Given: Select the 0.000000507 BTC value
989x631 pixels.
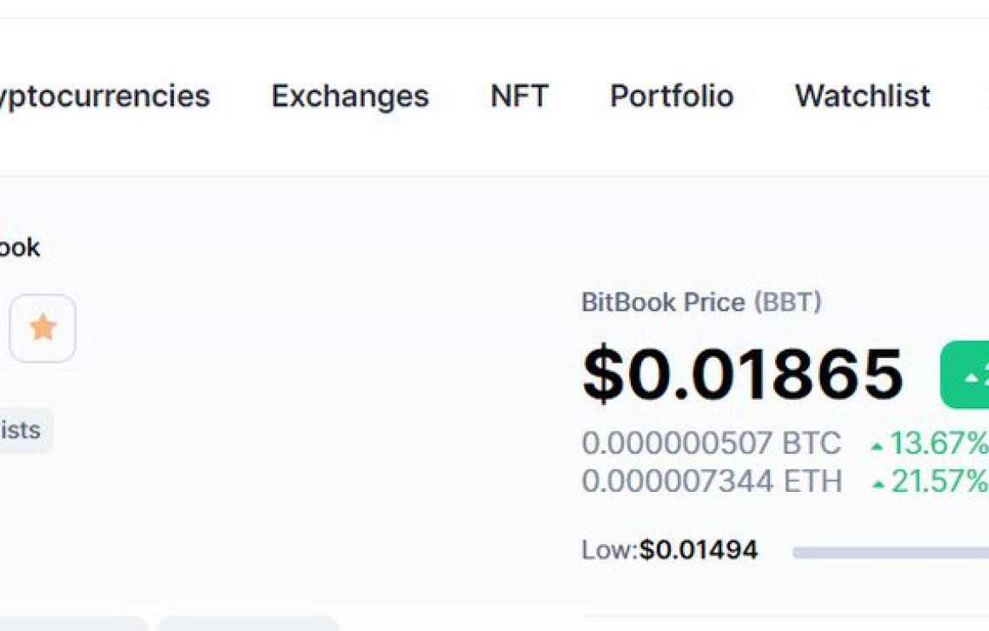Looking at the screenshot, I should (x=711, y=443).
